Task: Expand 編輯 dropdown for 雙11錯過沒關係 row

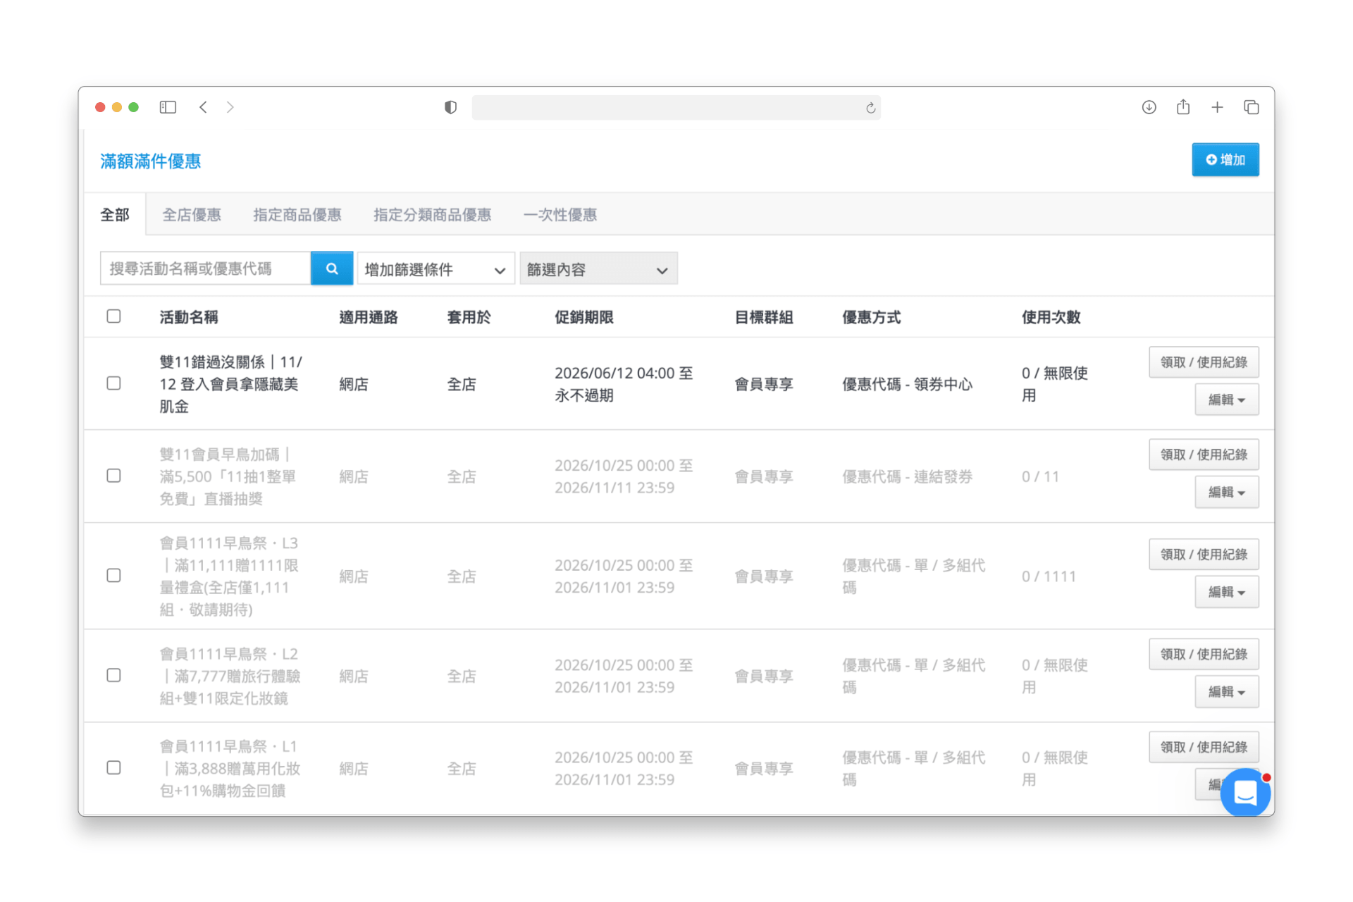Action: point(1226,400)
